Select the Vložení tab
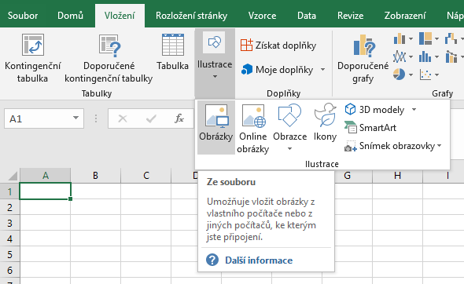This screenshot has height=284, width=464. (120, 16)
